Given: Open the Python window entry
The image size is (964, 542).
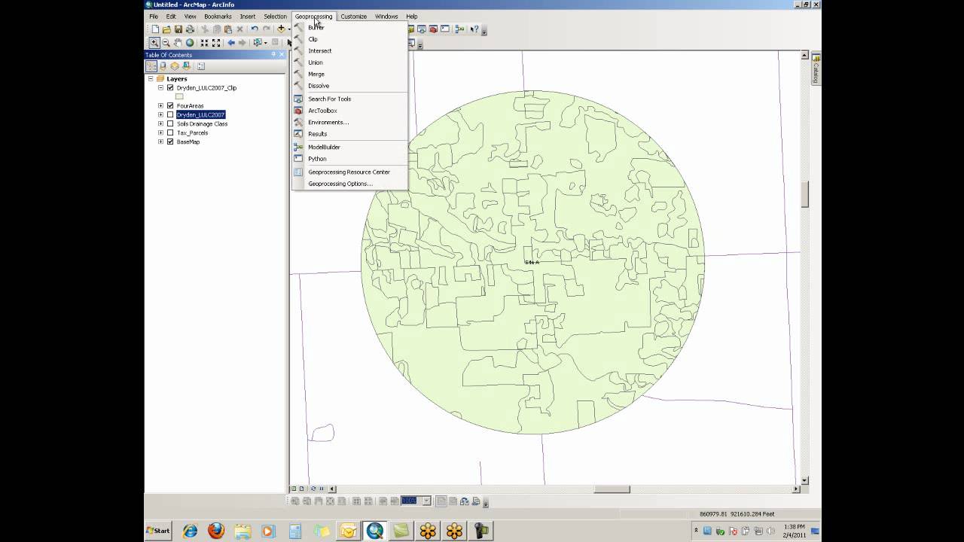Looking at the screenshot, I should (x=350, y=159).
